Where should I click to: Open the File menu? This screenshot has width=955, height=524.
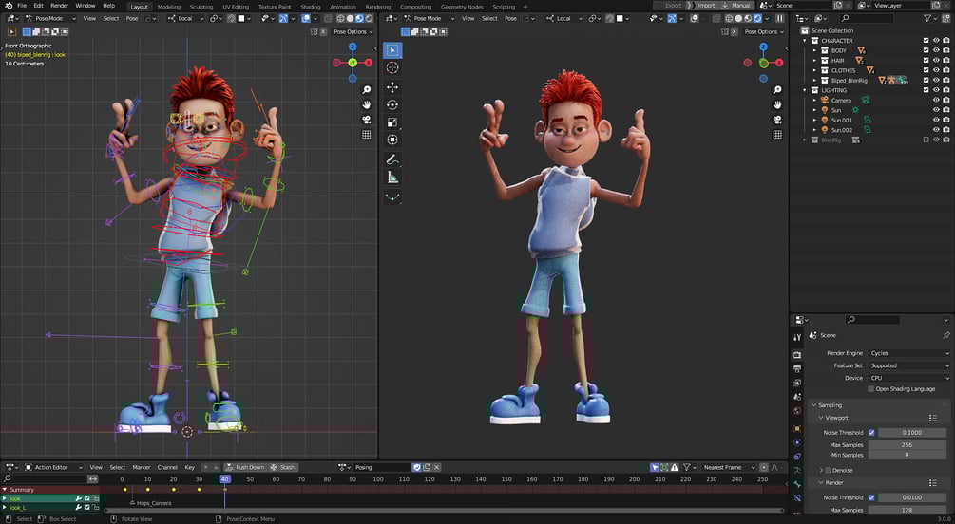pyautogui.click(x=22, y=6)
